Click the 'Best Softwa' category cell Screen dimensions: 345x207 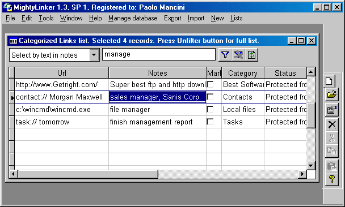pos(243,84)
